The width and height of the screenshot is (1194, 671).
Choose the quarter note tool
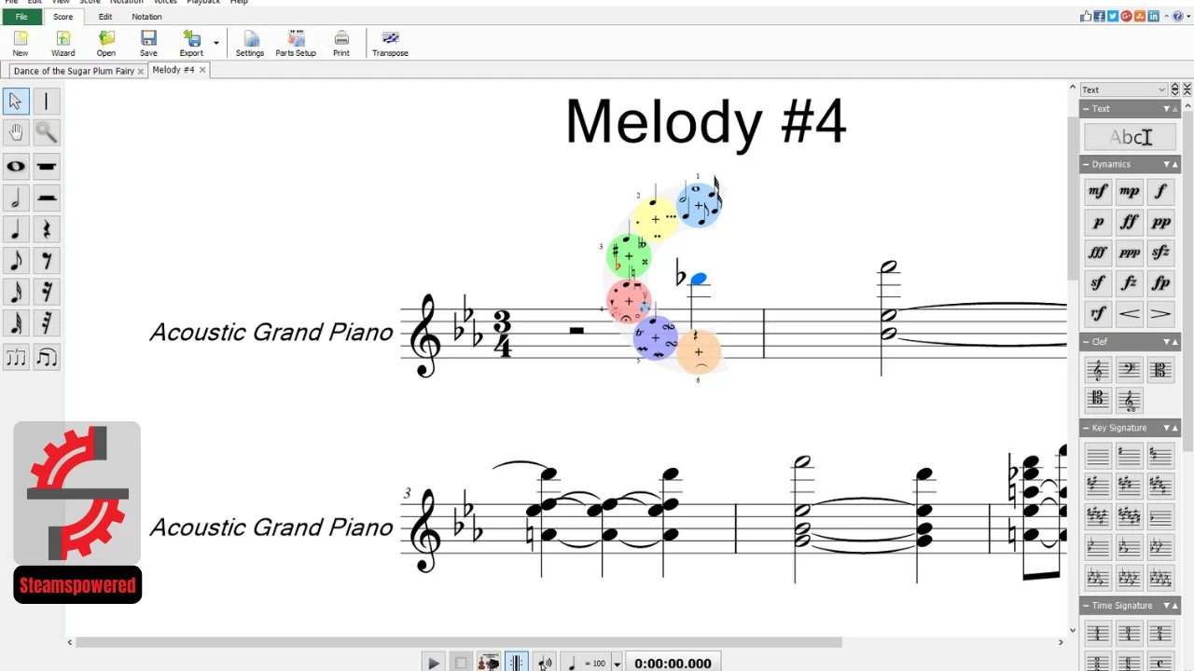[16, 230]
